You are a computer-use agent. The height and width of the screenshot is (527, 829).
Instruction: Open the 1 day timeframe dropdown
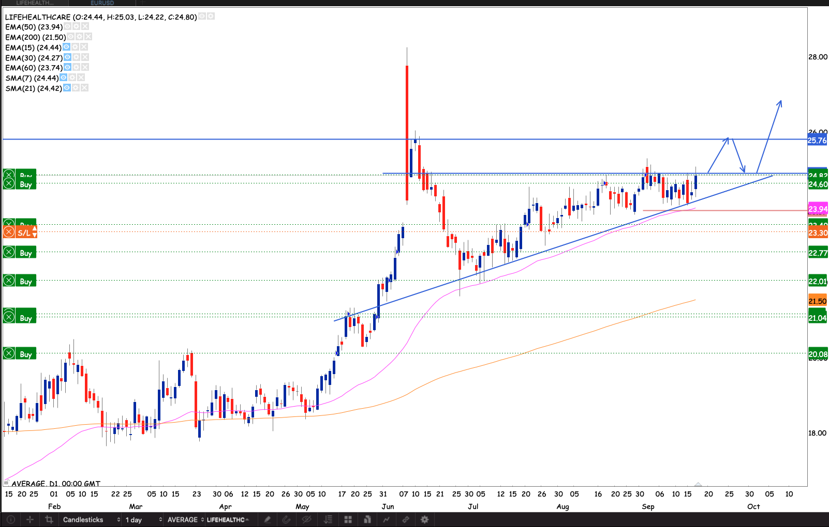coord(143,520)
